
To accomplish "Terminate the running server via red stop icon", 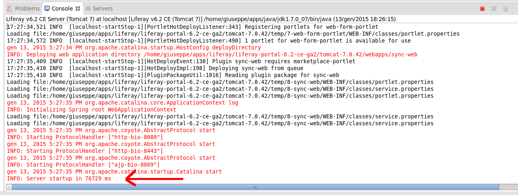I will [482, 9].
